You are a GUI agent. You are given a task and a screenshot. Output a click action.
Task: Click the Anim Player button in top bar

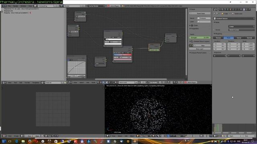113,6
